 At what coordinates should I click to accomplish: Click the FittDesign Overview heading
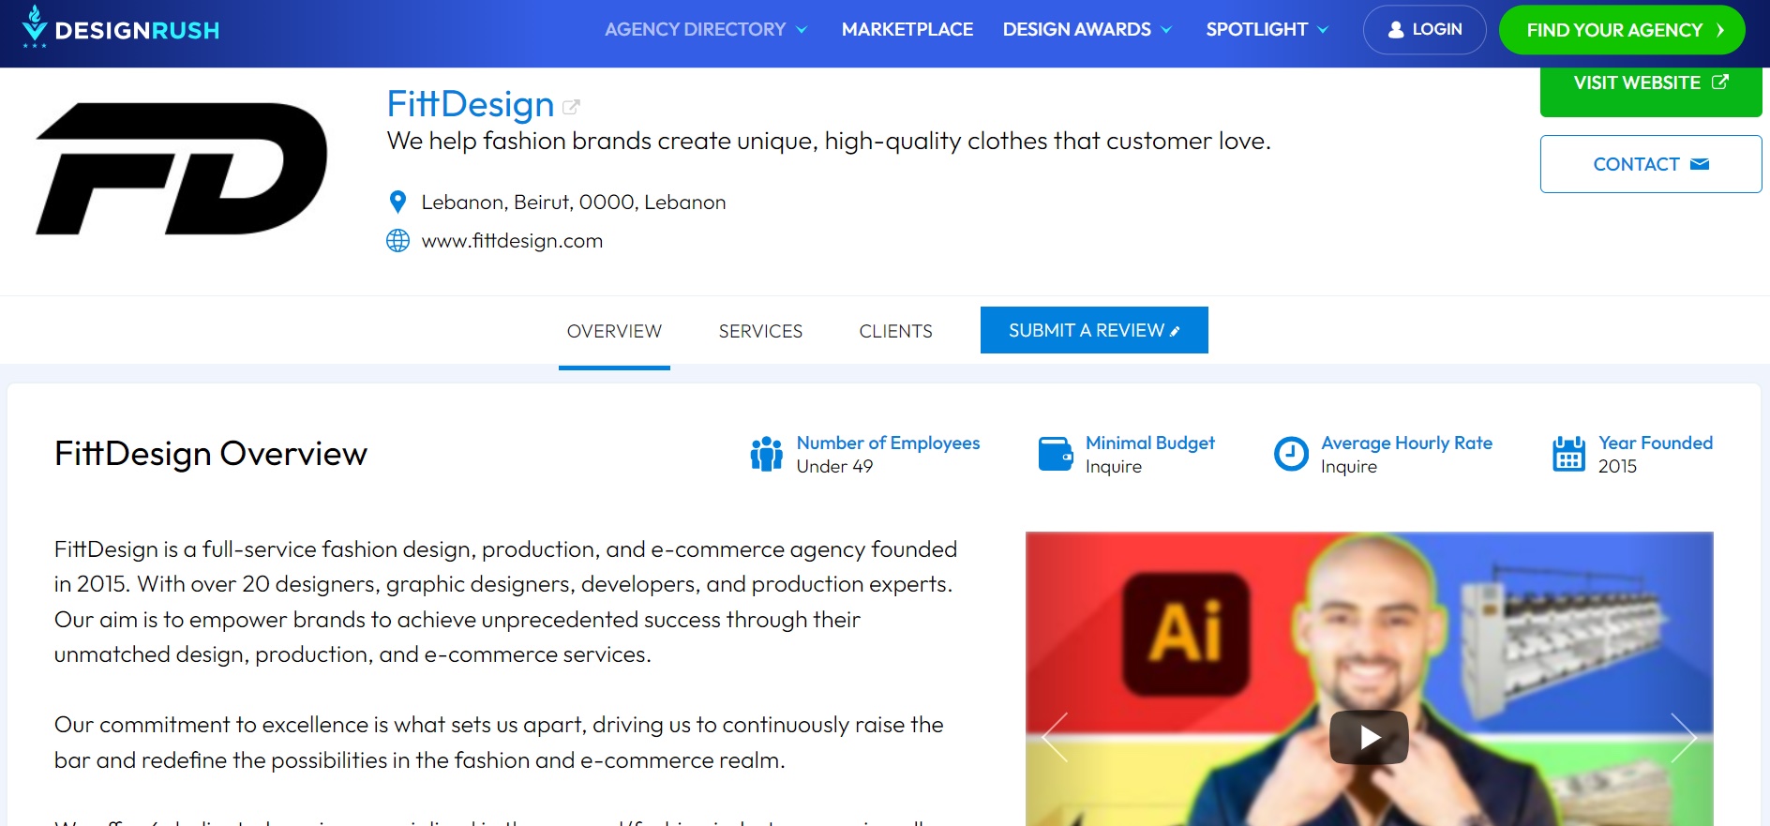[x=211, y=454]
